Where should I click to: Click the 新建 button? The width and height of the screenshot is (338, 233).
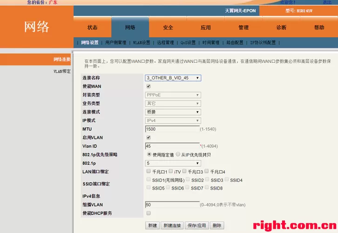152,226
